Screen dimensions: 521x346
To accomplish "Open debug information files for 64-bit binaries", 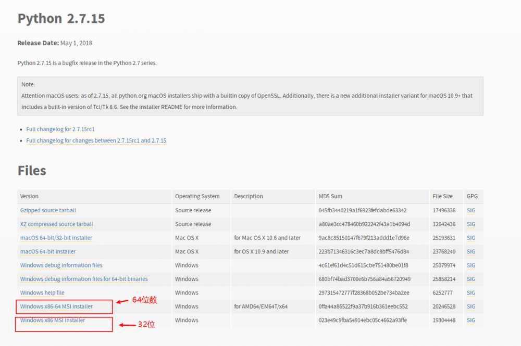I will click(x=84, y=279).
